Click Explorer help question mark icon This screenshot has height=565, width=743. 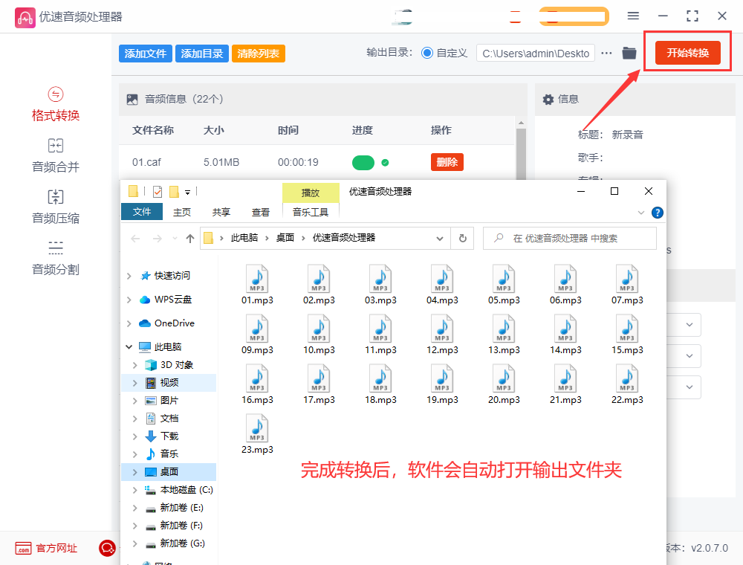click(x=658, y=213)
